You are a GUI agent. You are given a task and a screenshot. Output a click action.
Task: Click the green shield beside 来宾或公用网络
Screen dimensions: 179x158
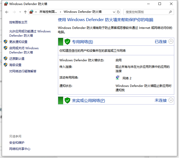(67, 100)
